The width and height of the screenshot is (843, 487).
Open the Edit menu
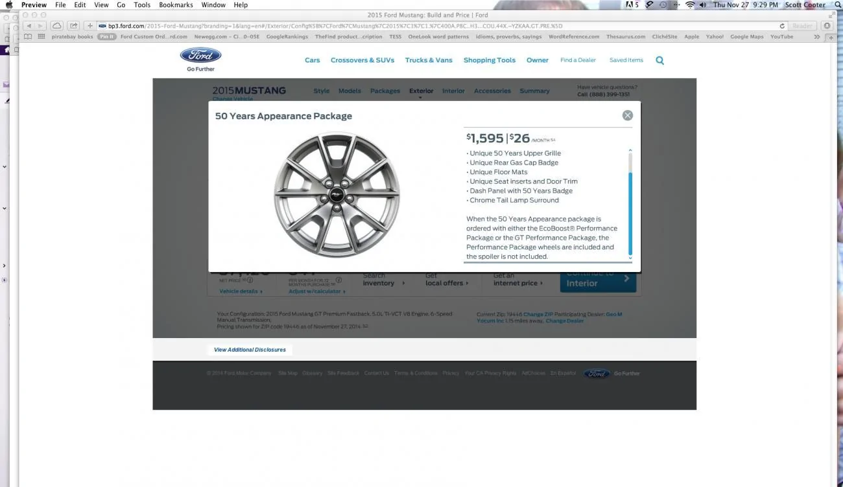pos(80,5)
